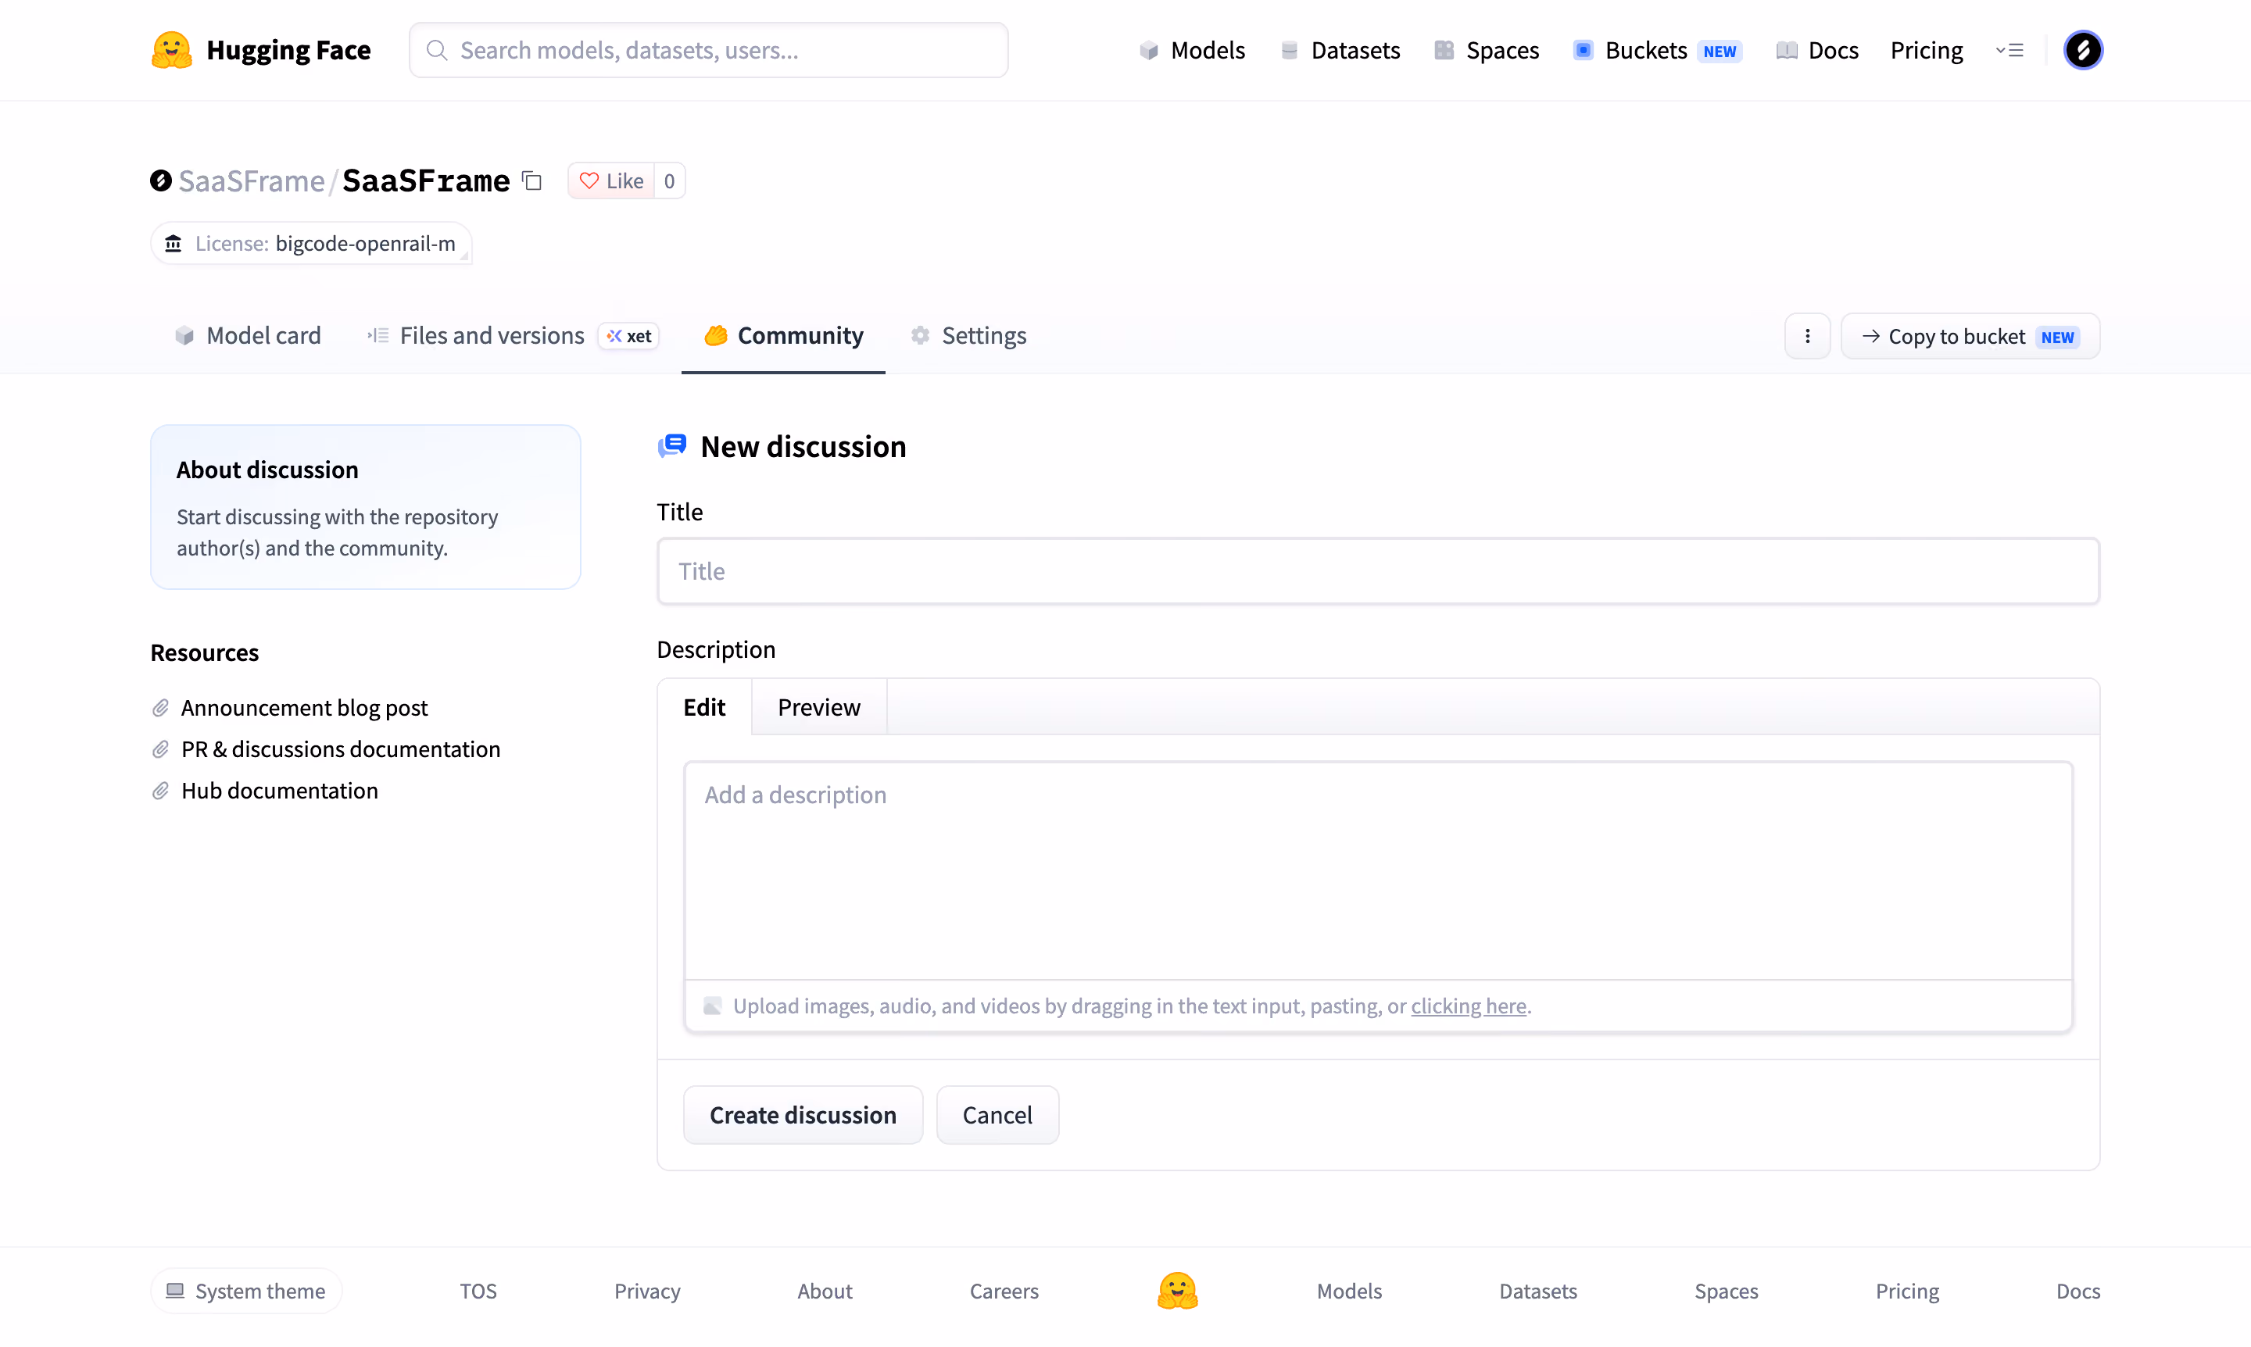Switch to the description Preview tab
This screenshot has width=2251, height=1347.
(x=819, y=706)
